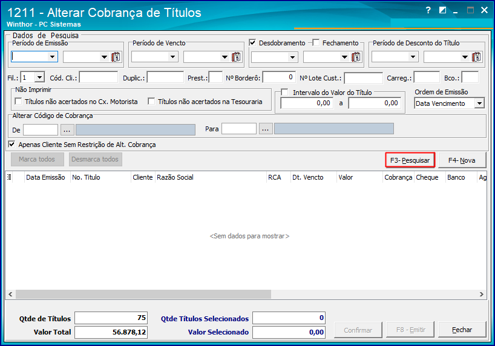Uncheck the Desdobramento checkbox
This screenshot has width=495, height=346.
[x=252, y=42]
